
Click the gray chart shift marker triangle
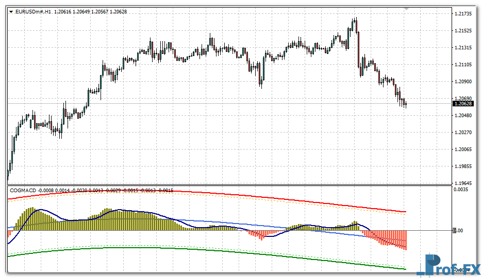pos(406,9)
